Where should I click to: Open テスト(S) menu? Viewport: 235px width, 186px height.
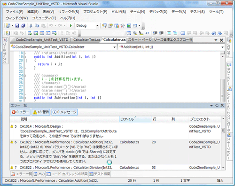point(197,12)
